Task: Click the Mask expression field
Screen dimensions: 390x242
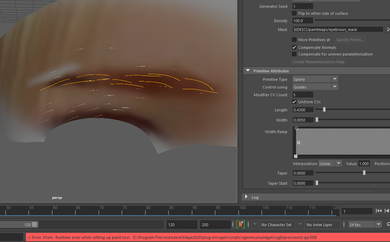Action: [338, 29]
